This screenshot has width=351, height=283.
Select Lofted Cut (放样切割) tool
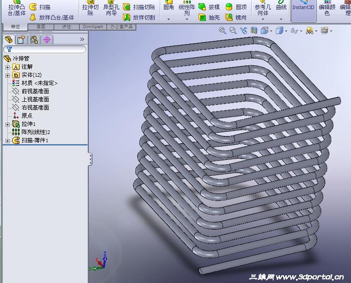[x=139, y=17]
